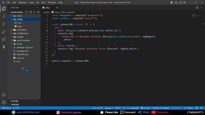Close the db.js editor tab

(57, 8)
